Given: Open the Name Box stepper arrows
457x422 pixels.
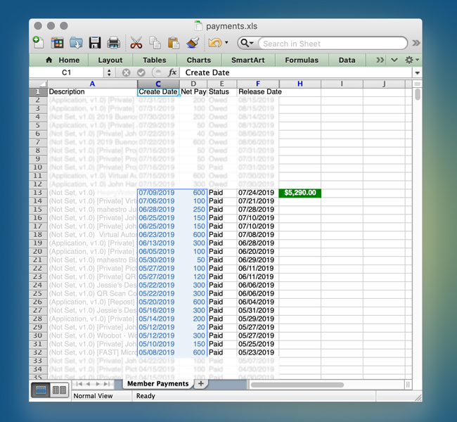Looking at the screenshot, I should [109, 72].
